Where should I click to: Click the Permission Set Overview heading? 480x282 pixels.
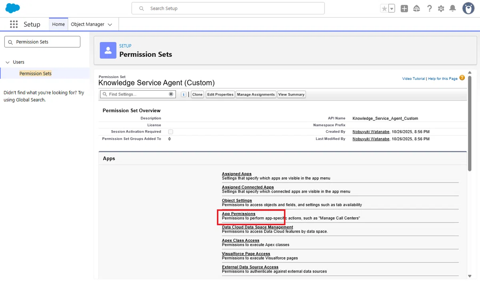point(132,111)
